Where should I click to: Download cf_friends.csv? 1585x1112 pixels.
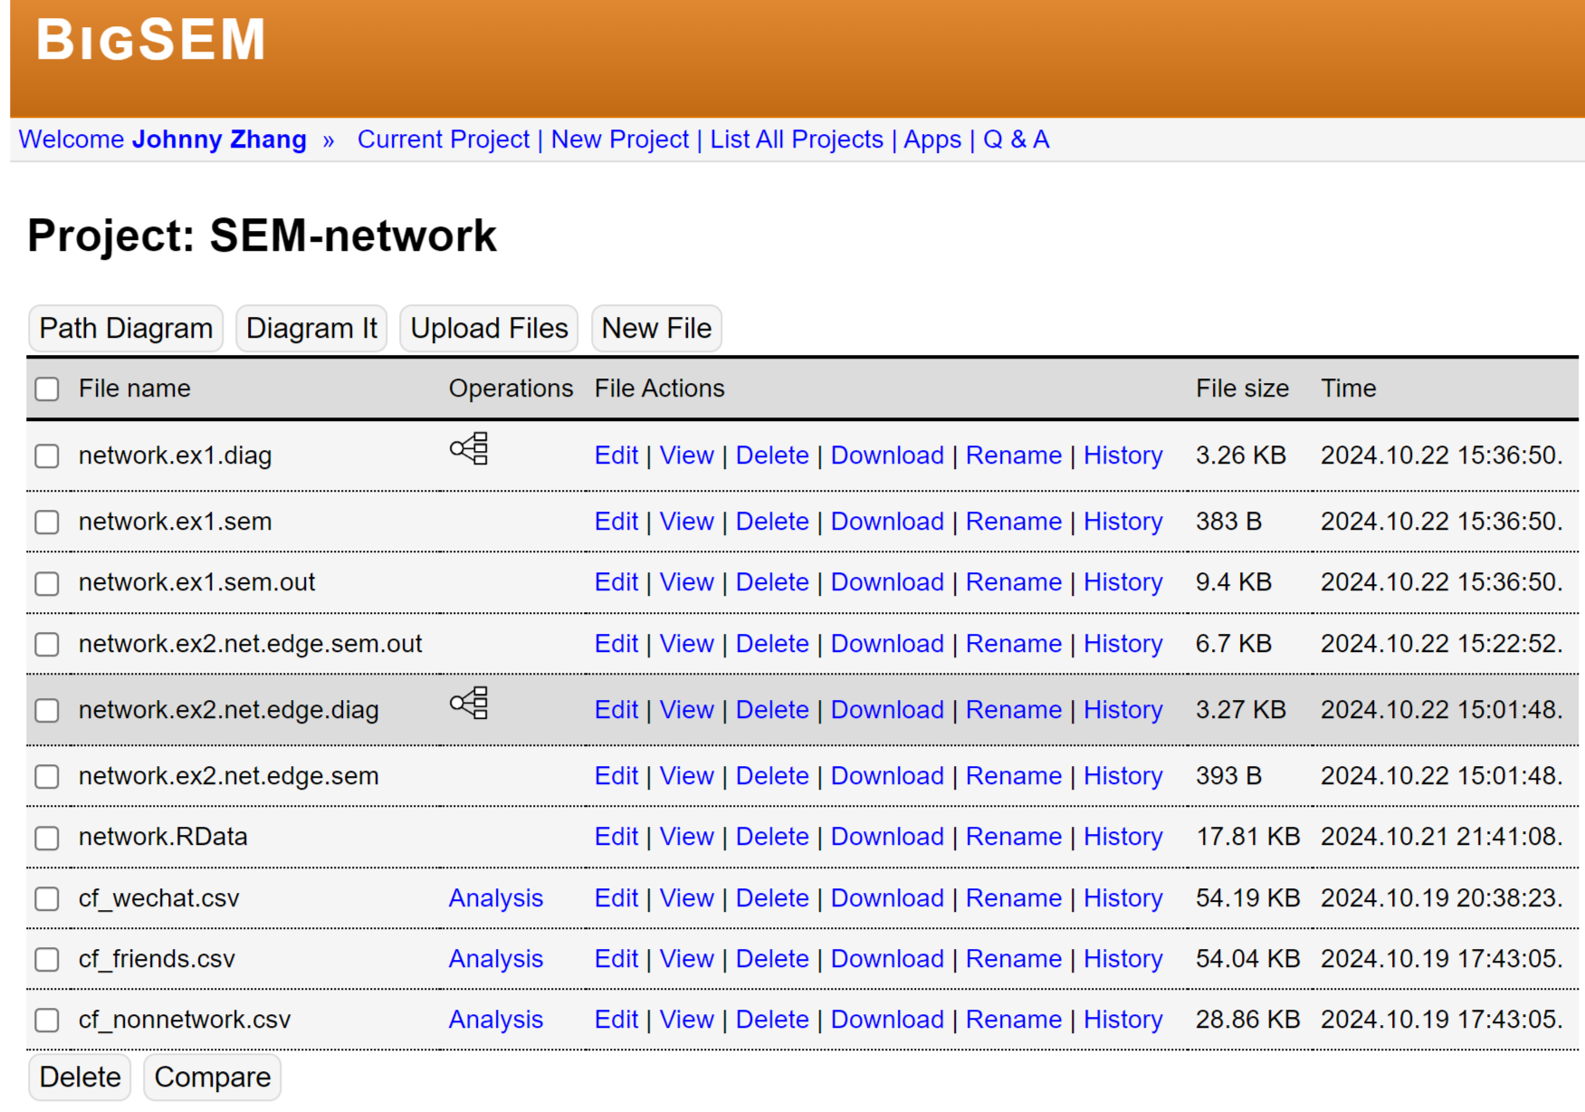point(887,958)
